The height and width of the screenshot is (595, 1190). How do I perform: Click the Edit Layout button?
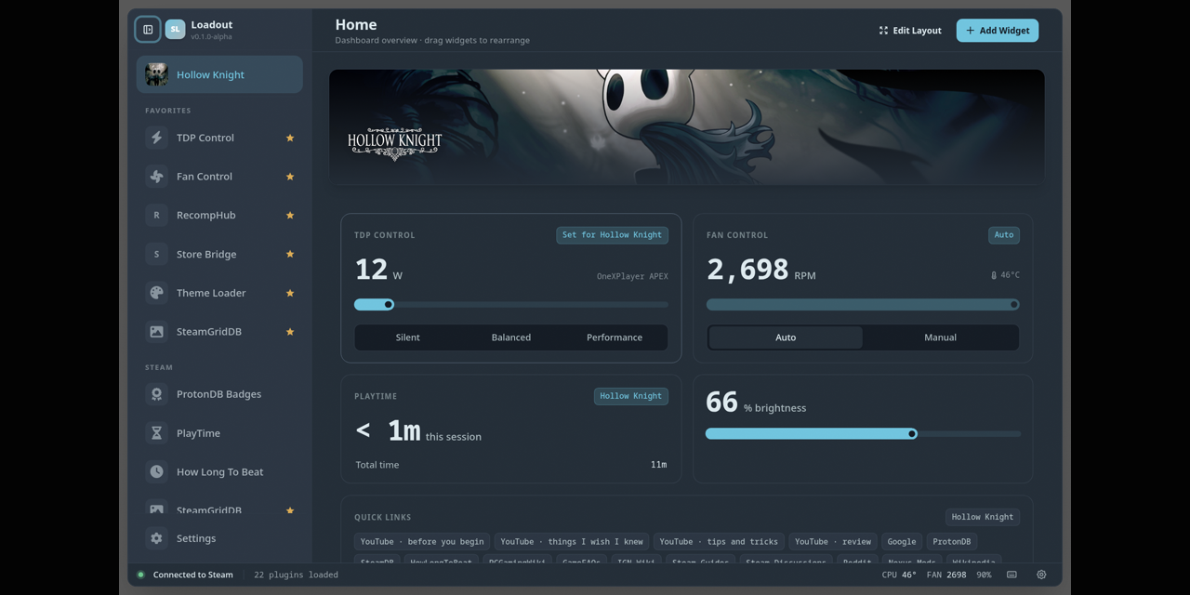coord(910,31)
